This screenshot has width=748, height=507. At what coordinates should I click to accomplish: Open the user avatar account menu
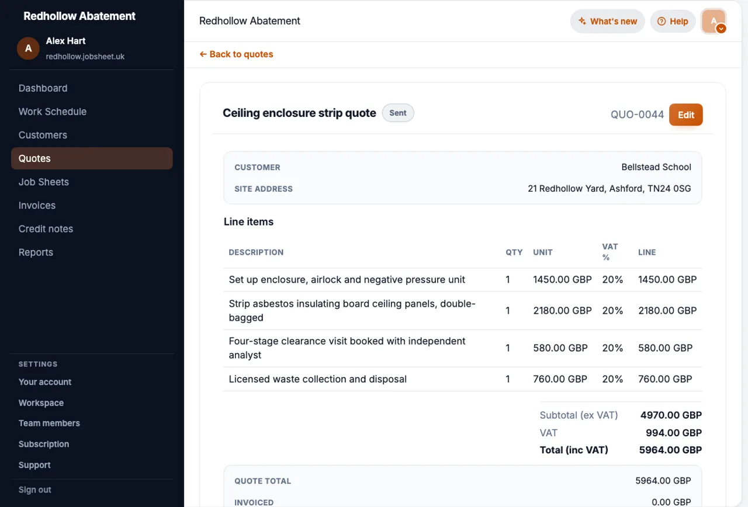pyautogui.click(x=714, y=21)
